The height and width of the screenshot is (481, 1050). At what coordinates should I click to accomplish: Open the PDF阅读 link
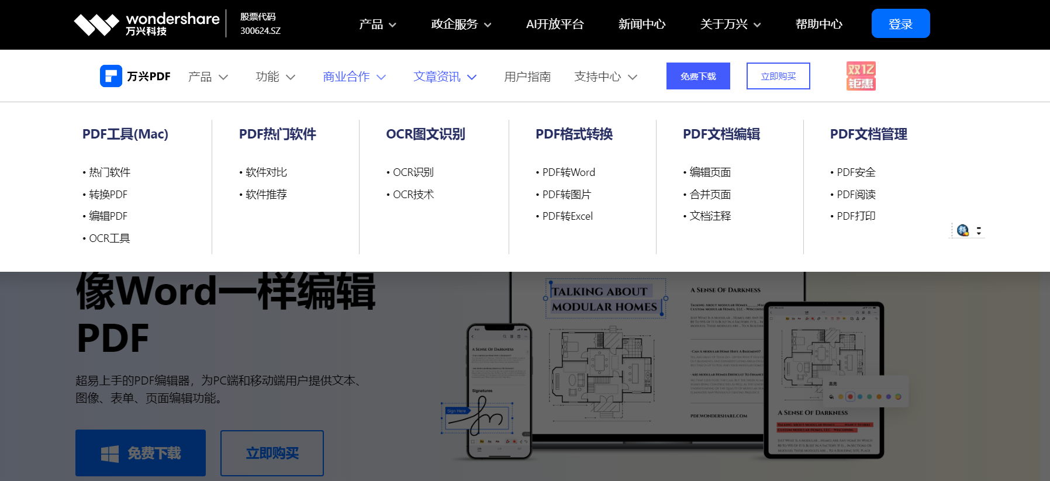click(x=856, y=194)
